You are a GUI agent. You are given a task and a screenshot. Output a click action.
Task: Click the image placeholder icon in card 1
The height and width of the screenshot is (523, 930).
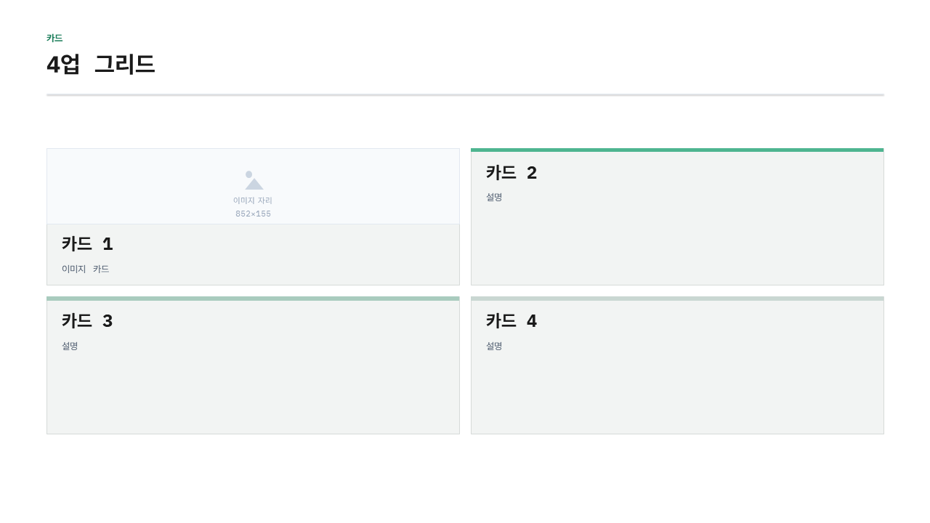coord(254,180)
